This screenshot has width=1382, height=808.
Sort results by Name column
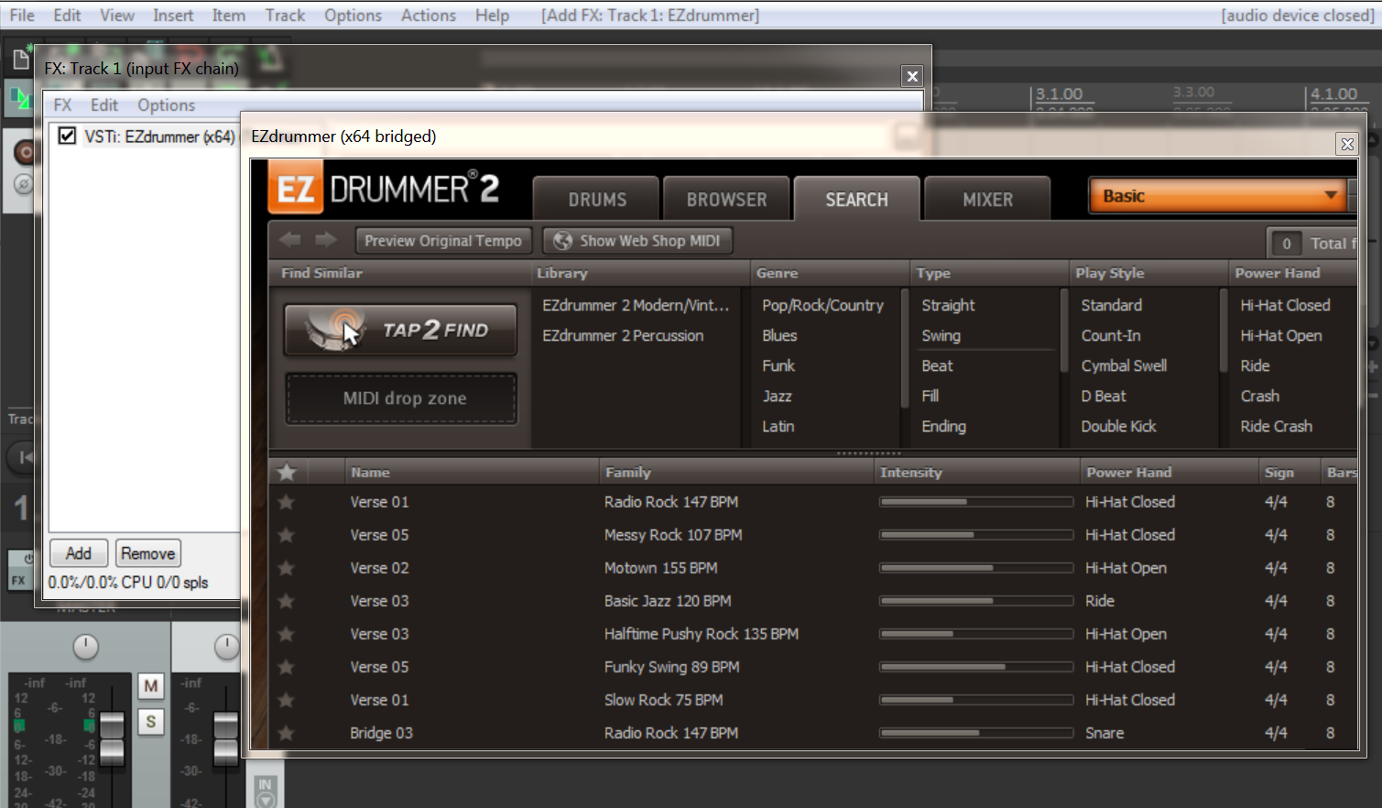coord(471,472)
